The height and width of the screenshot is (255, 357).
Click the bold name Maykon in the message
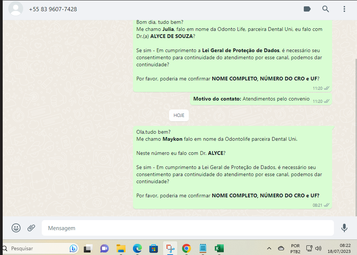coord(172,139)
